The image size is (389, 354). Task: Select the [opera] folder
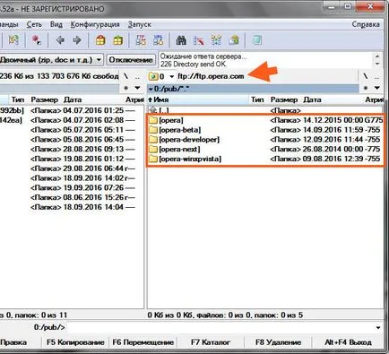click(x=265, y=120)
